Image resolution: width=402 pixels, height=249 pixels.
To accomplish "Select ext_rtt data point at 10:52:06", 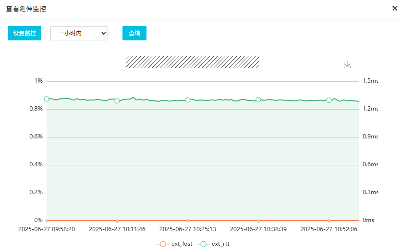I will [x=329, y=100].
